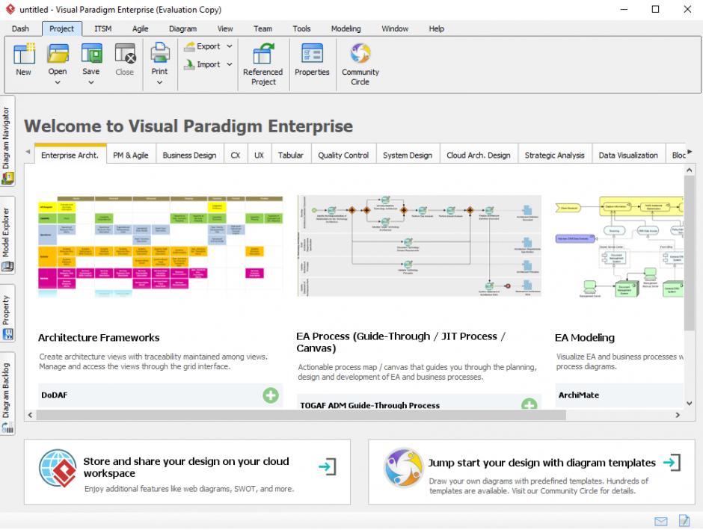Click the plus beside TOGAF ADM Guide-Through Process
This screenshot has width=703, height=530.
tap(529, 404)
